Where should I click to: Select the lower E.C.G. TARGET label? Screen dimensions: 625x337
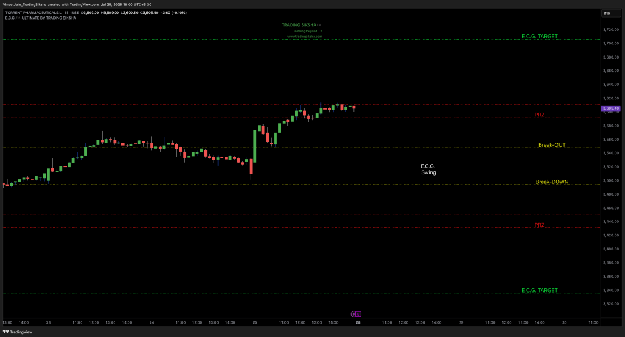[540, 290]
